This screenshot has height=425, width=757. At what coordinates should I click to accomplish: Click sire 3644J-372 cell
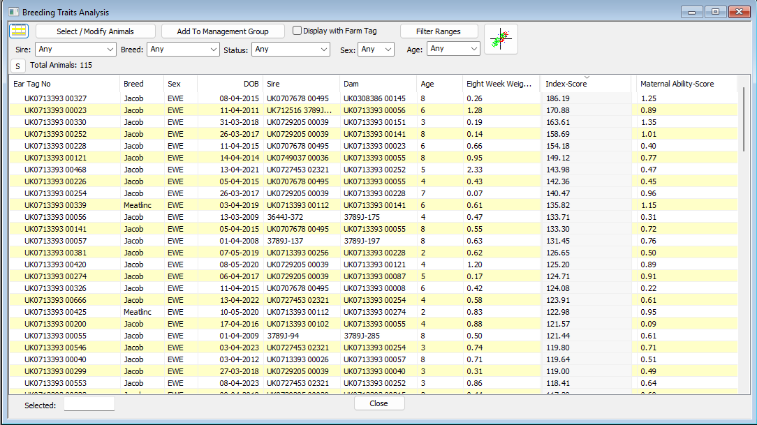pos(285,217)
